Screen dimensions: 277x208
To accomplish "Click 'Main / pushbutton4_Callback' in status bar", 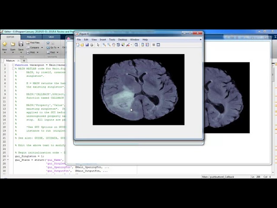I will tap(218, 177).
